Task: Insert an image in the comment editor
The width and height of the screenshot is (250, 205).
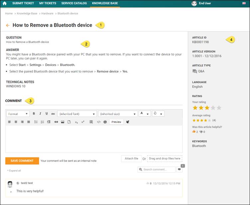Action: click(x=62, y=122)
